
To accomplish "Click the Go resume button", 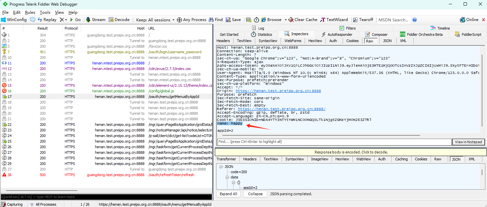I will 75,20.
